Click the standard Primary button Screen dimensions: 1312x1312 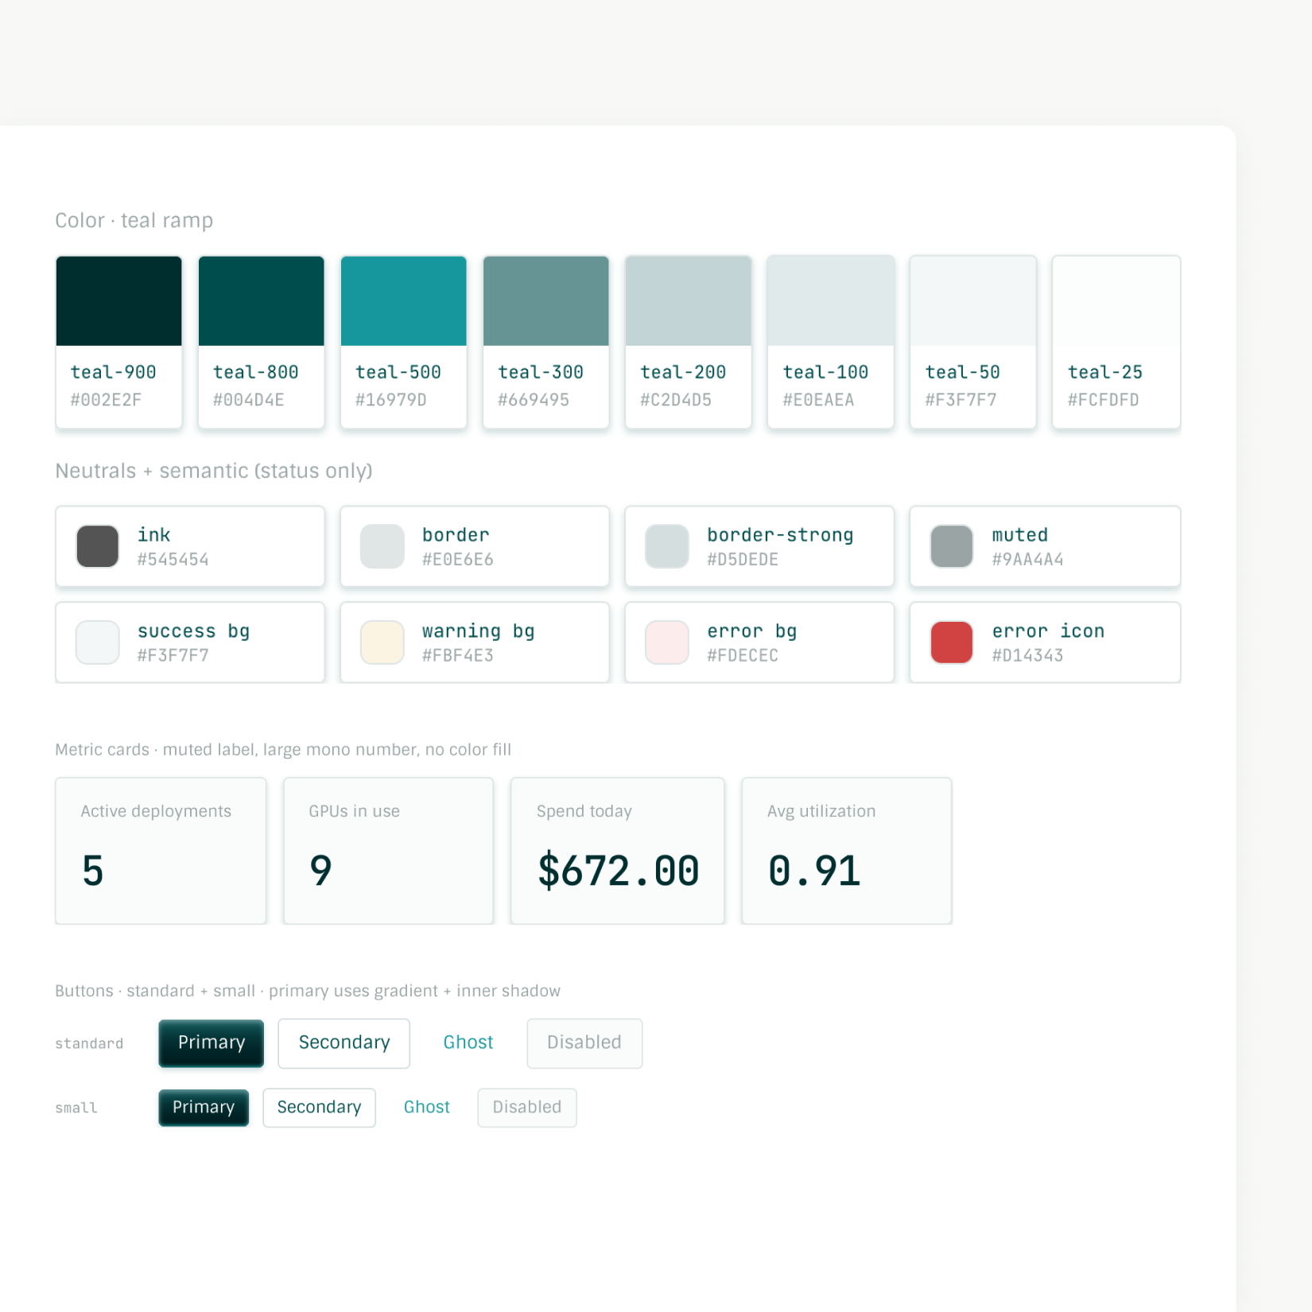coord(211,1042)
